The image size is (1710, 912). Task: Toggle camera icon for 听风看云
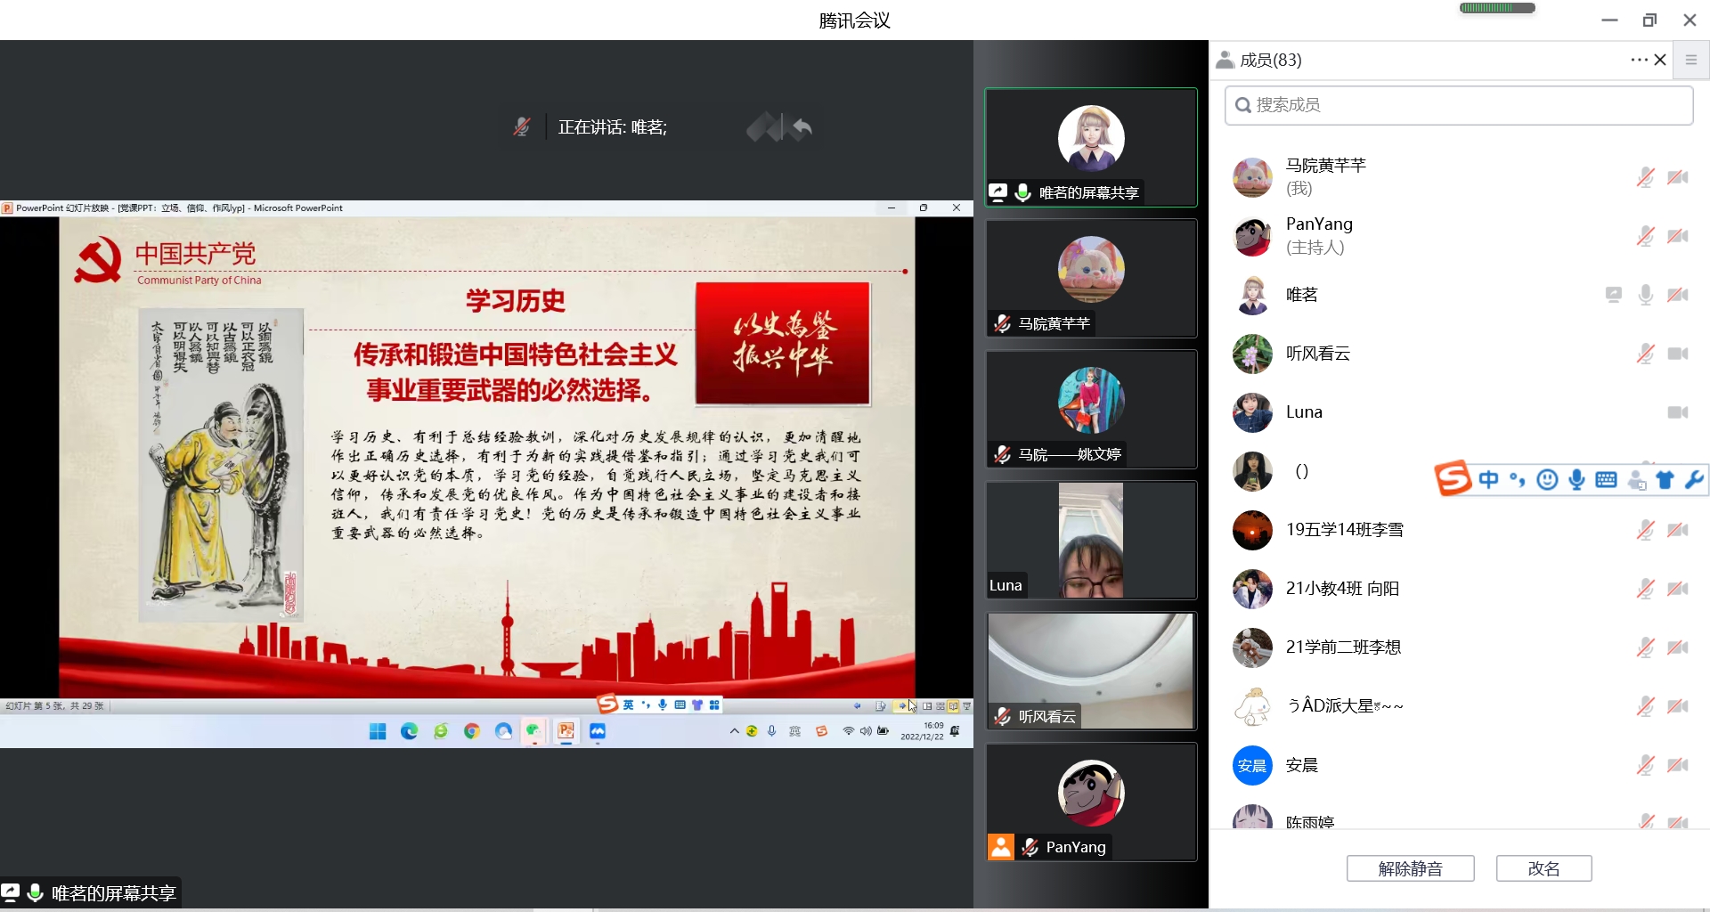1678,354
